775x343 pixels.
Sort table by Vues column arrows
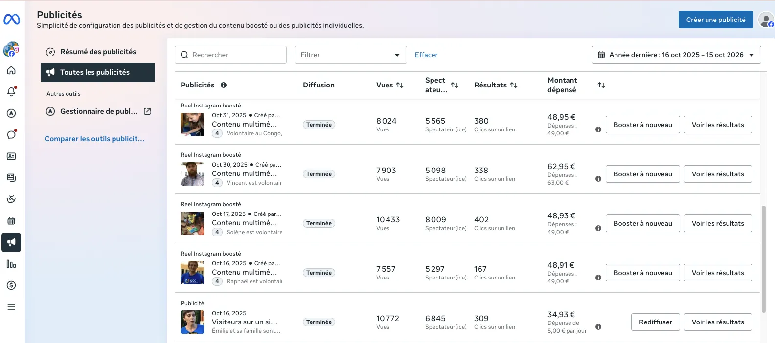(x=400, y=85)
